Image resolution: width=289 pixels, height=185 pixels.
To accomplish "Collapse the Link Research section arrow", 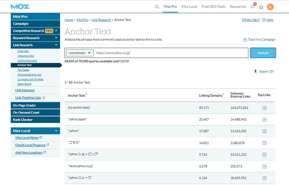I will coord(56,45).
